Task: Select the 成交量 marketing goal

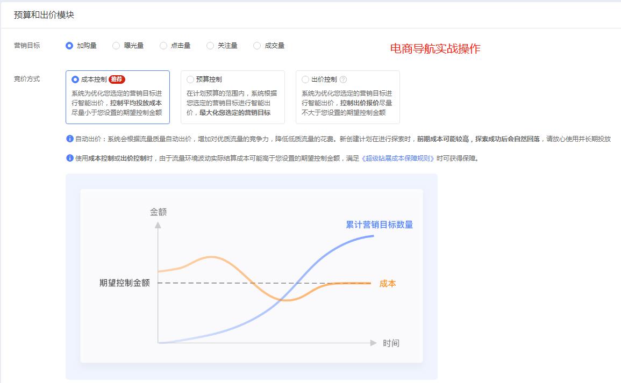Action: 257,46
